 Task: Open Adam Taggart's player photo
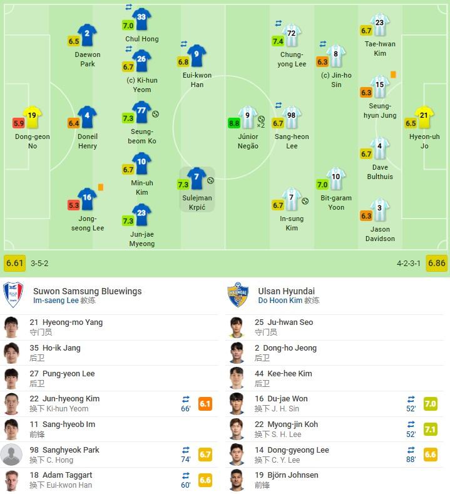(x=11, y=480)
